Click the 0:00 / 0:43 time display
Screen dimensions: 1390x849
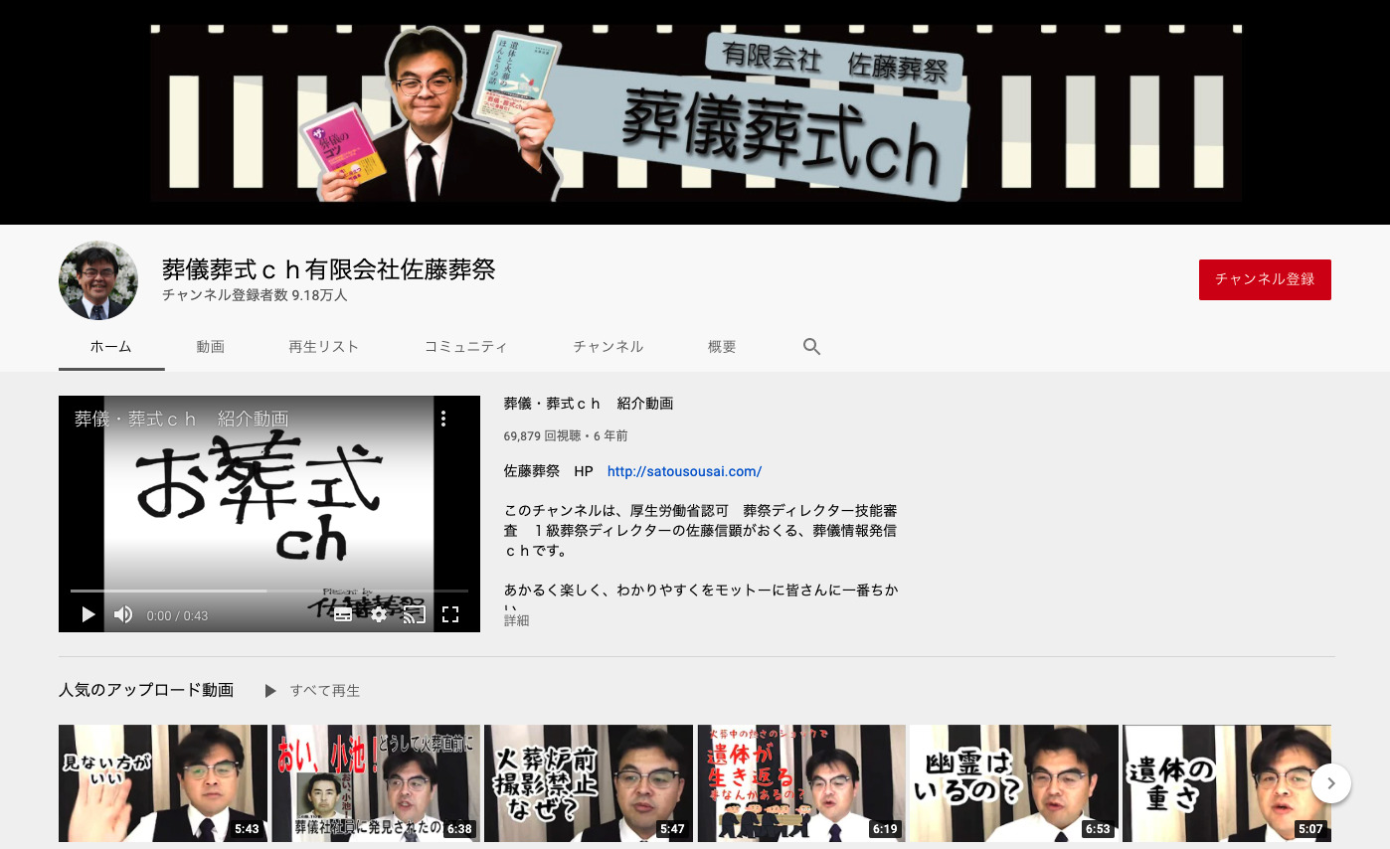click(x=177, y=615)
